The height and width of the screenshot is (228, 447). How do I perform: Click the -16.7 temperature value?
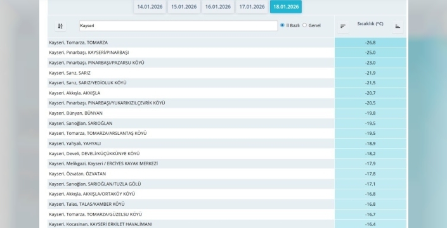click(x=370, y=214)
